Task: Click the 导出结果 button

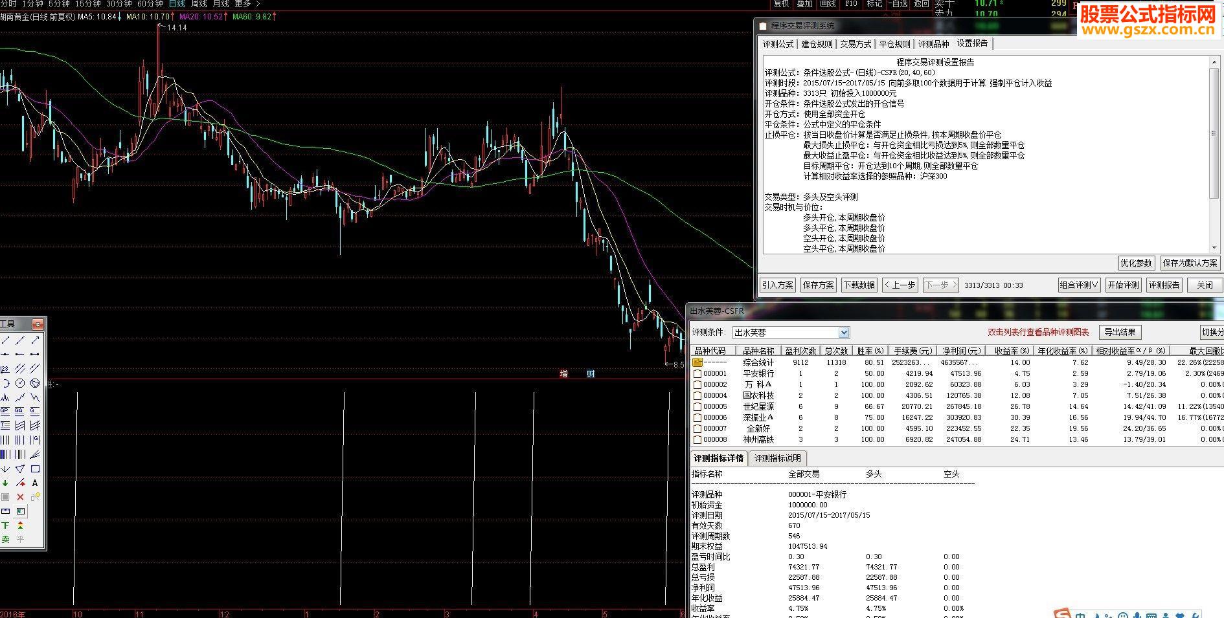Action: [x=1120, y=333]
